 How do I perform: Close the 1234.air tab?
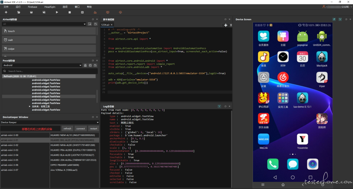[111, 25]
